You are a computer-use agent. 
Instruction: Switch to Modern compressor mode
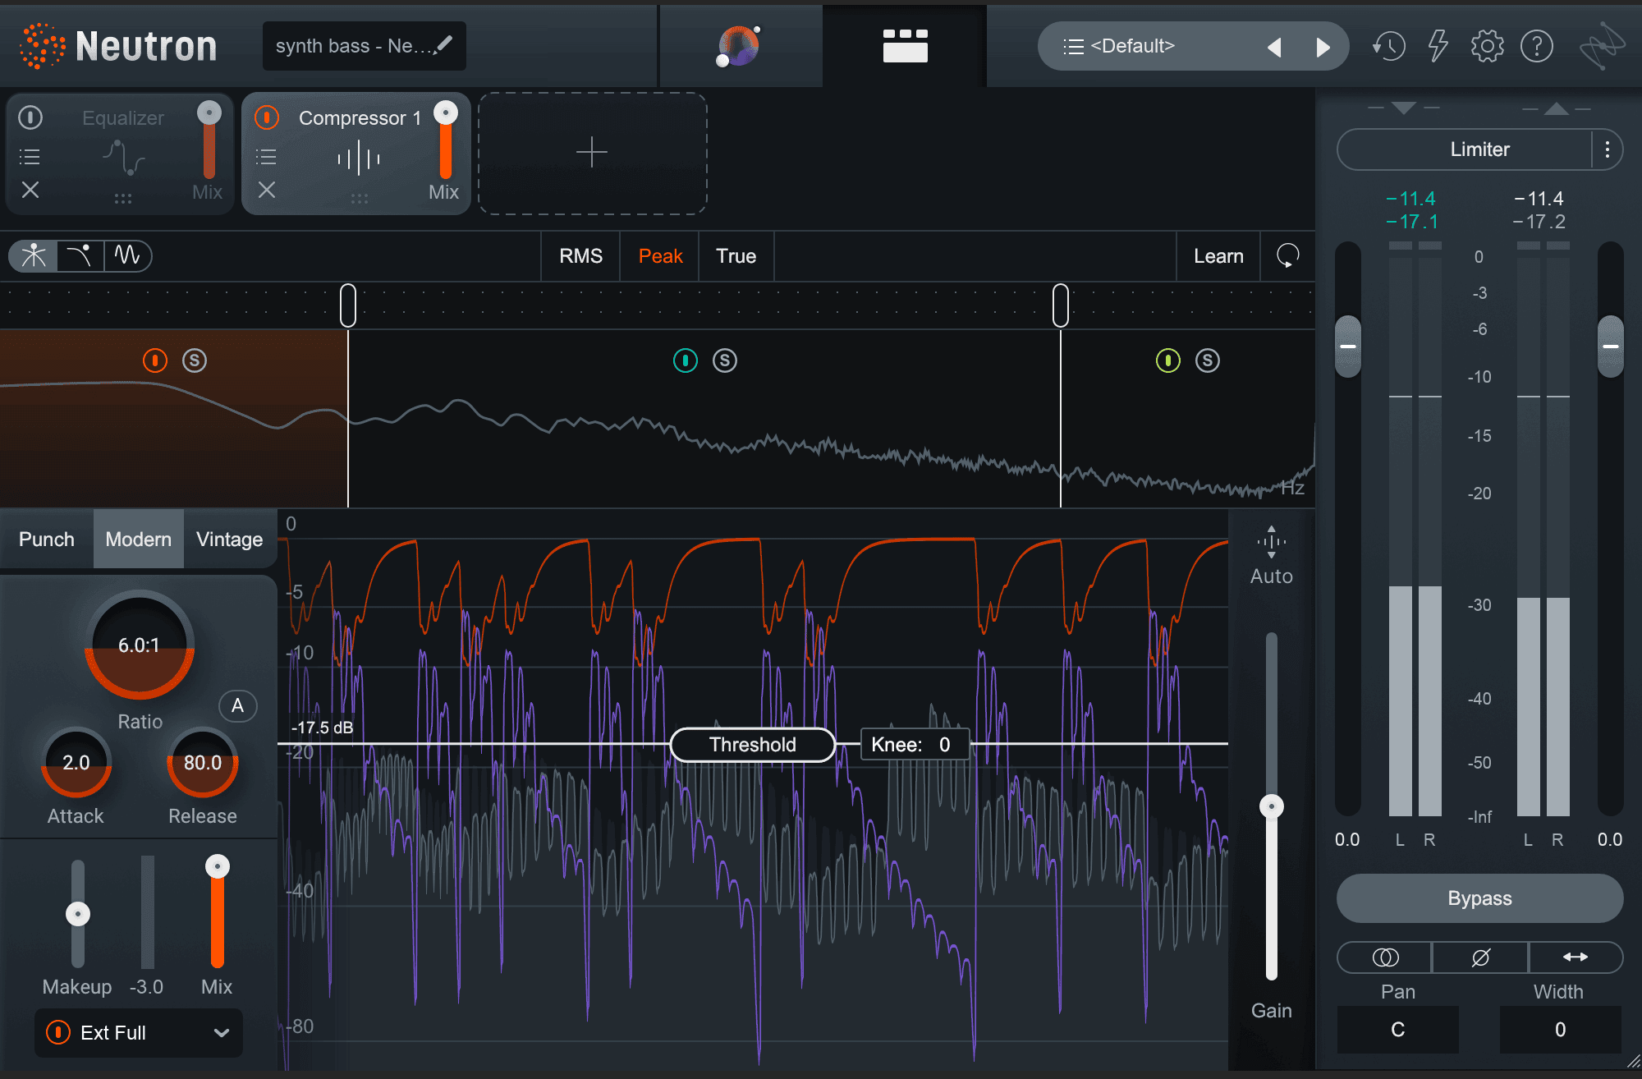click(x=139, y=539)
